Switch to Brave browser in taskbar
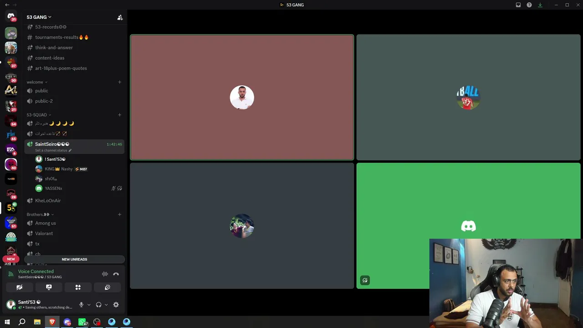Image resolution: width=583 pixels, height=328 pixels. click(x=52, y=322)
